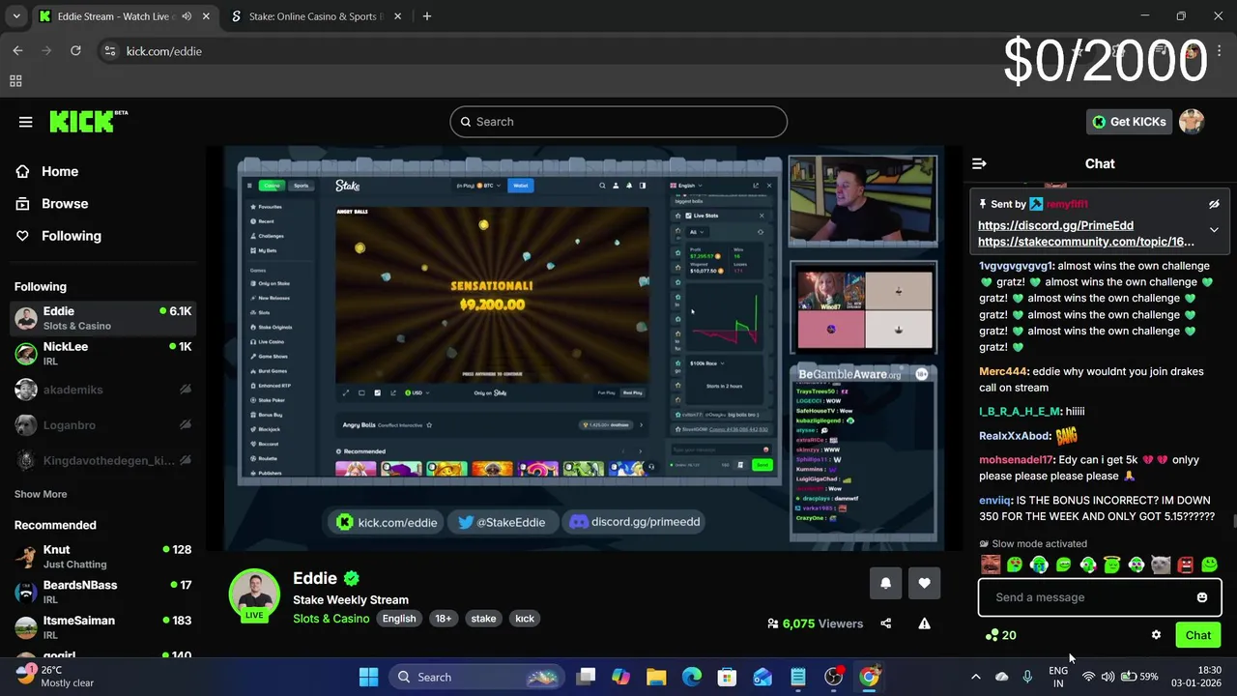Mute the Eddie Stream browser tab
Viewport: 1237px width, 696px height.
click(187, 16)
